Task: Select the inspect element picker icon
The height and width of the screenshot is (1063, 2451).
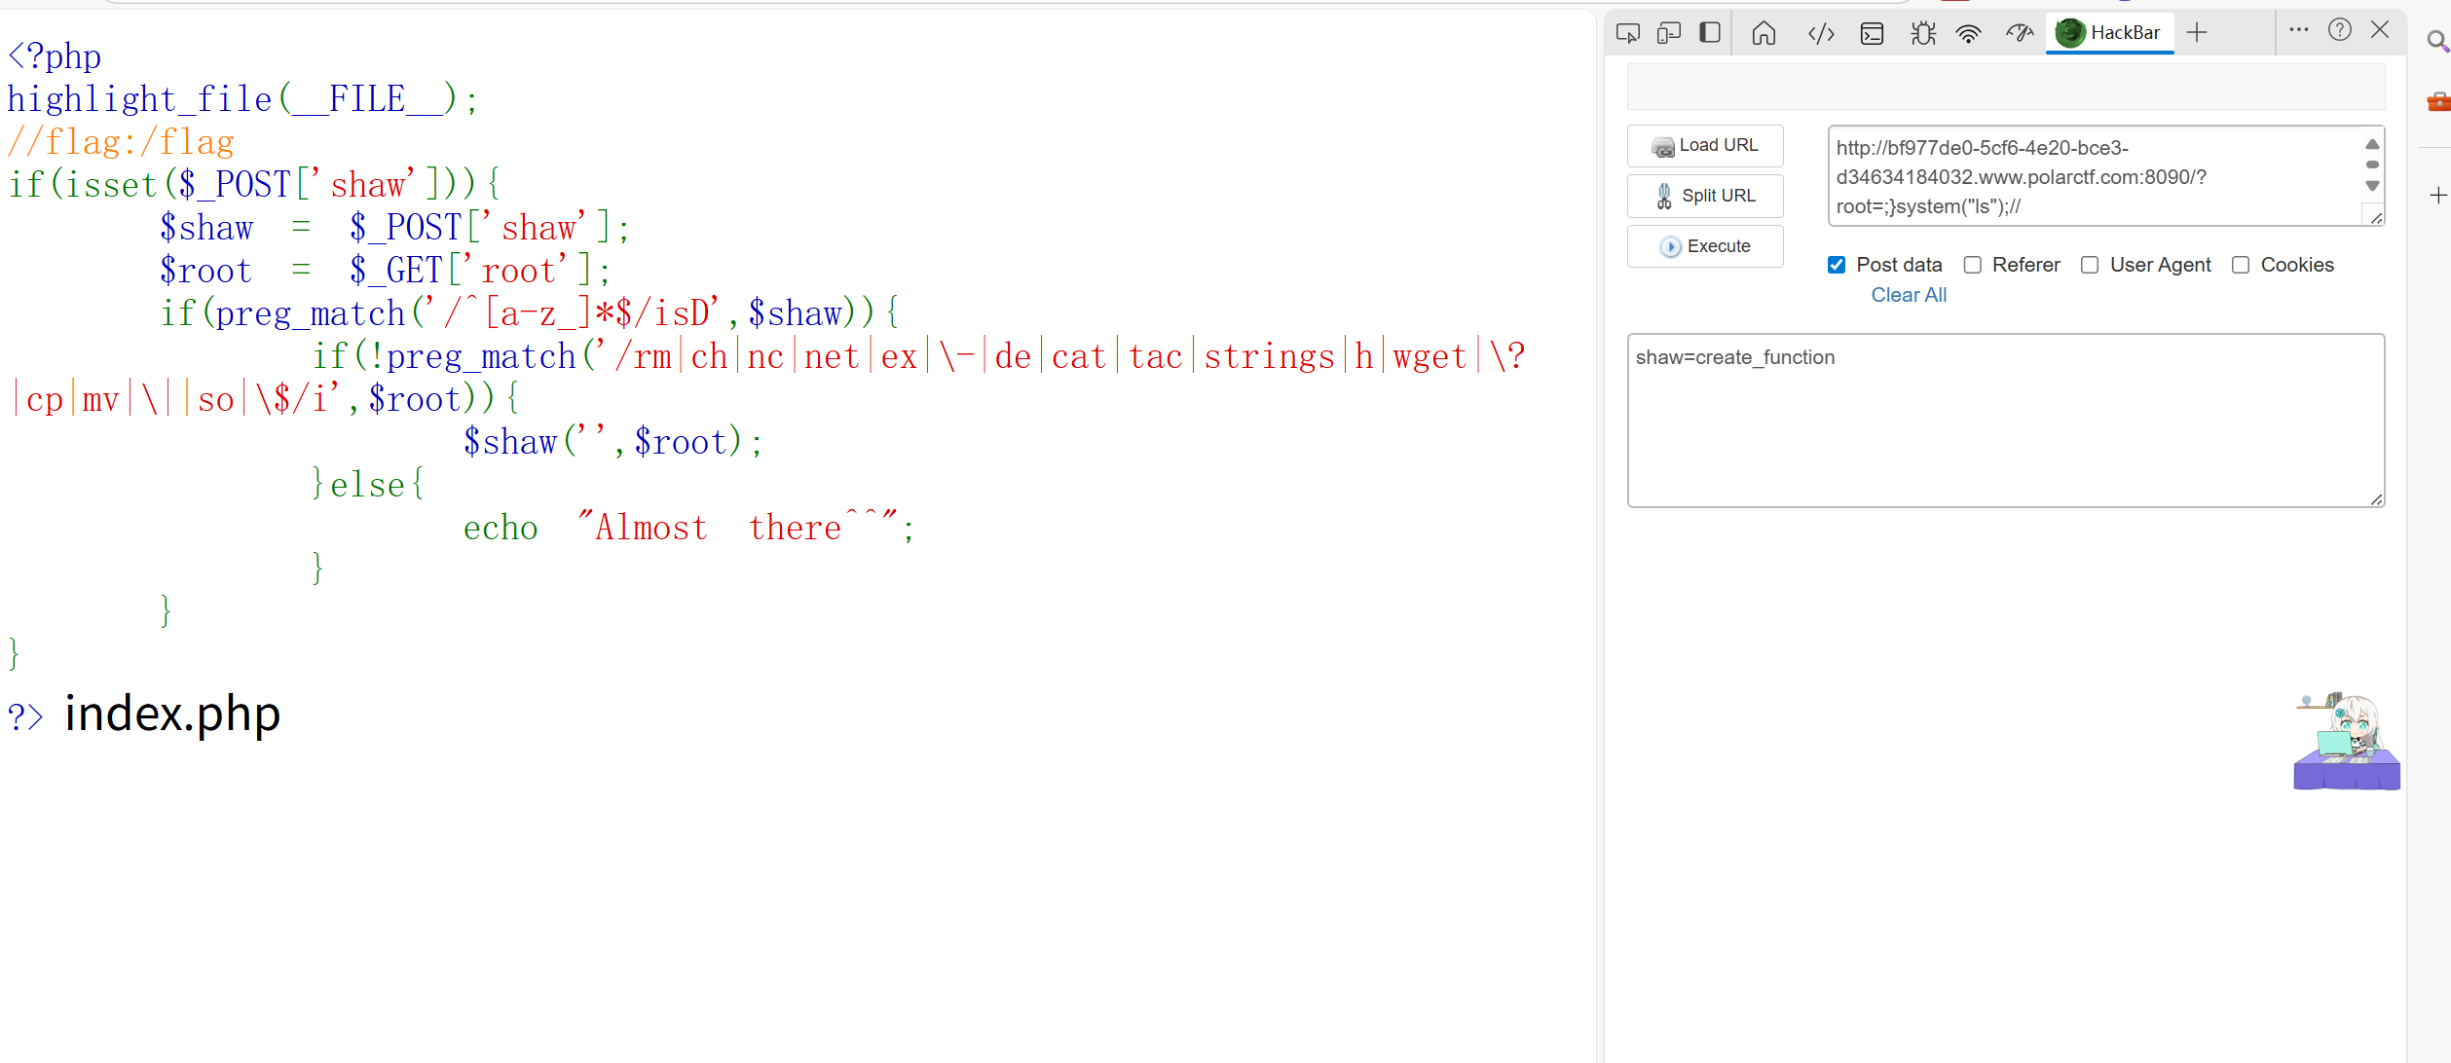Action: point(1627,33)
